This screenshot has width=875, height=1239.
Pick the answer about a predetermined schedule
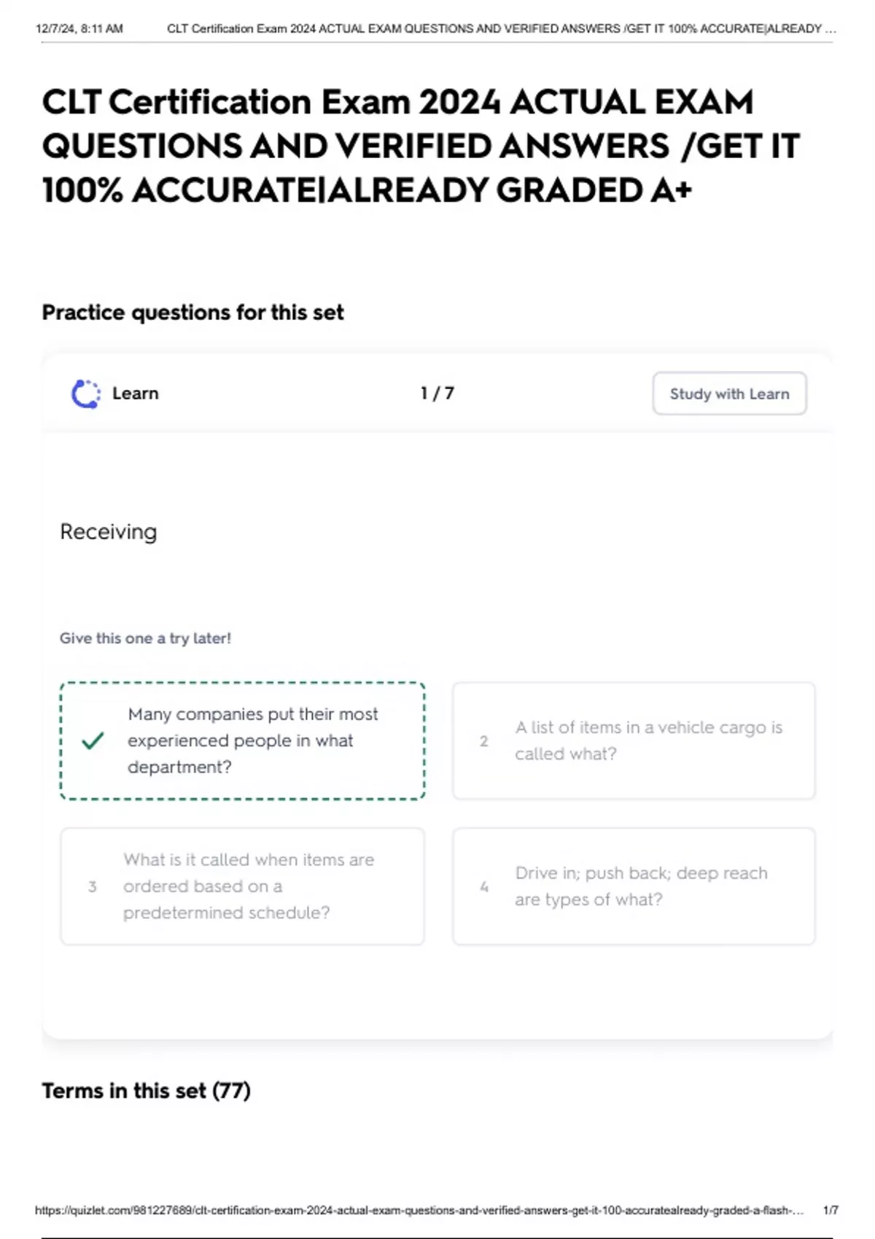tap(248, 886)
